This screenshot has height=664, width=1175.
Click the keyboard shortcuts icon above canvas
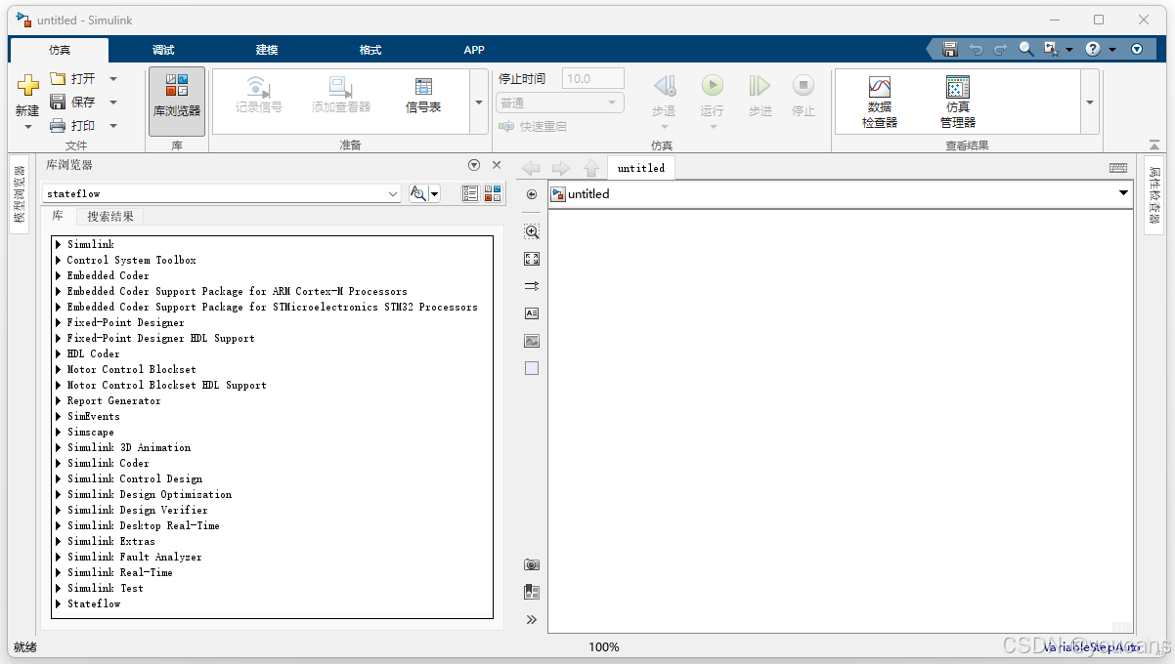tap(1118, 168)
